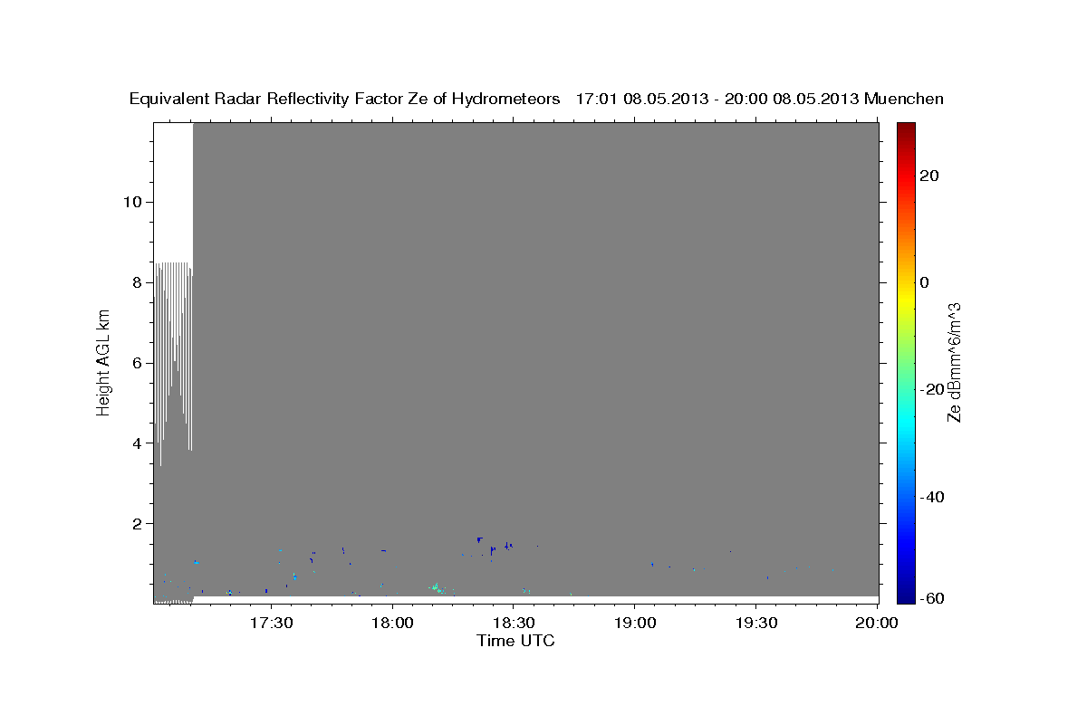The image size is (1087, 724).
Task: Click the colorbar value 0
Action: click(x=924, y=282)
